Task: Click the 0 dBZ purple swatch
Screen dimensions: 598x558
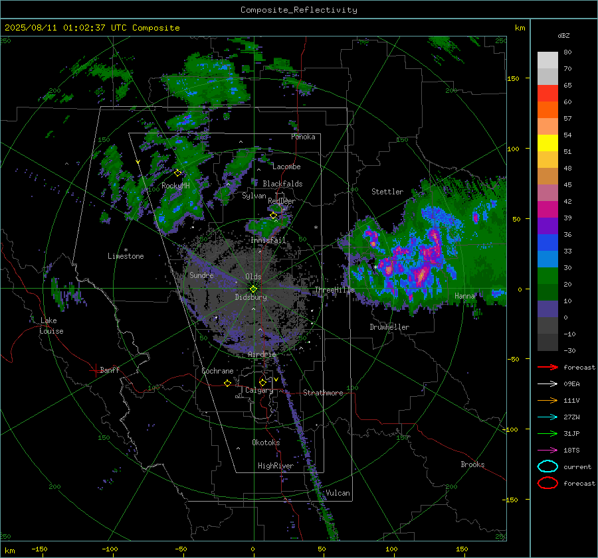Action: pyautogui.click(x=548, y=309)
